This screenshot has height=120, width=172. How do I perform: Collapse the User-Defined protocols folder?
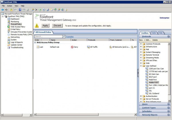[x=141, y=66]
